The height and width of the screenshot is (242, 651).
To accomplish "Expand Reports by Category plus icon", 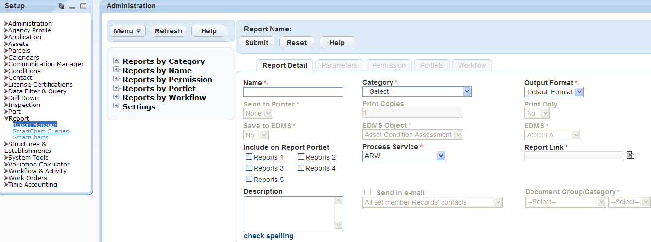I will click(116, 60).
